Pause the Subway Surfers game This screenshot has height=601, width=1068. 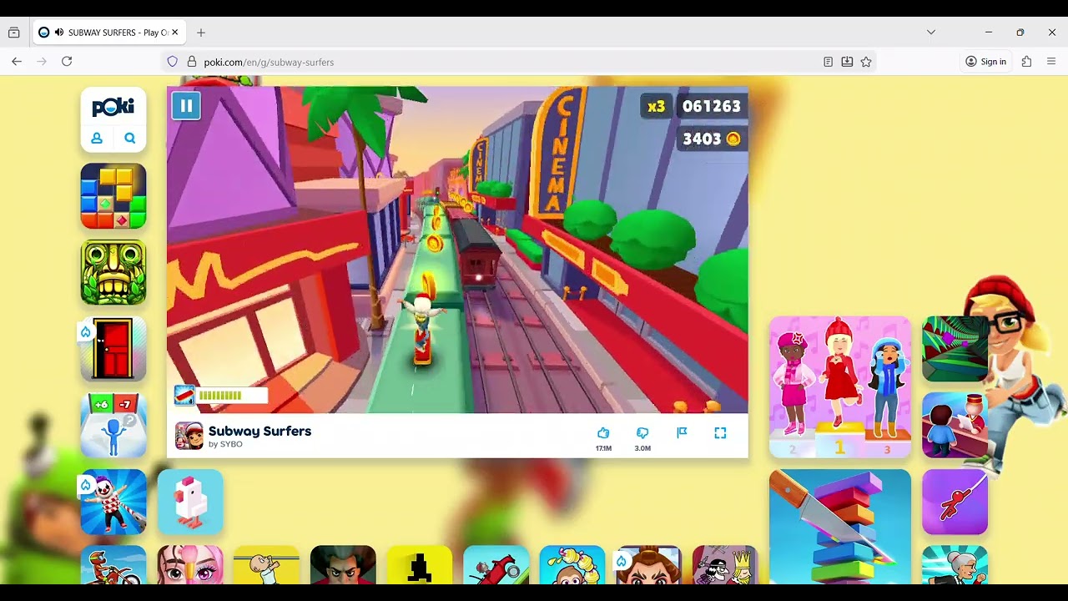point(186,106)
